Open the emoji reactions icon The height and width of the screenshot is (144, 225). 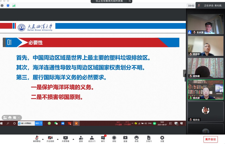click(136, 137)
